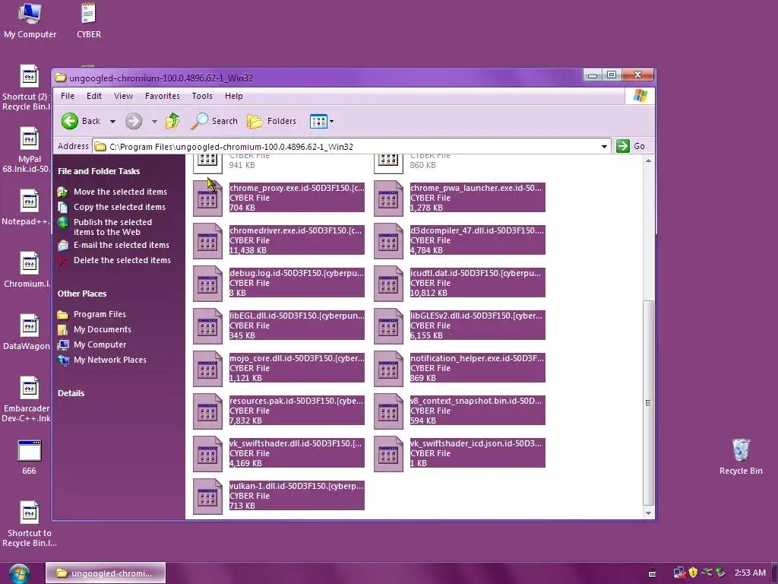Select the DataWagon desktop icon

tap(27, 332)
